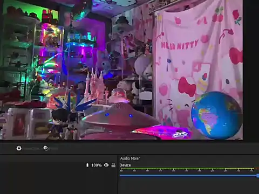Click the faded Properties label after gear
This screenshot has width=259, height=194.
click(x=32, y=149)
